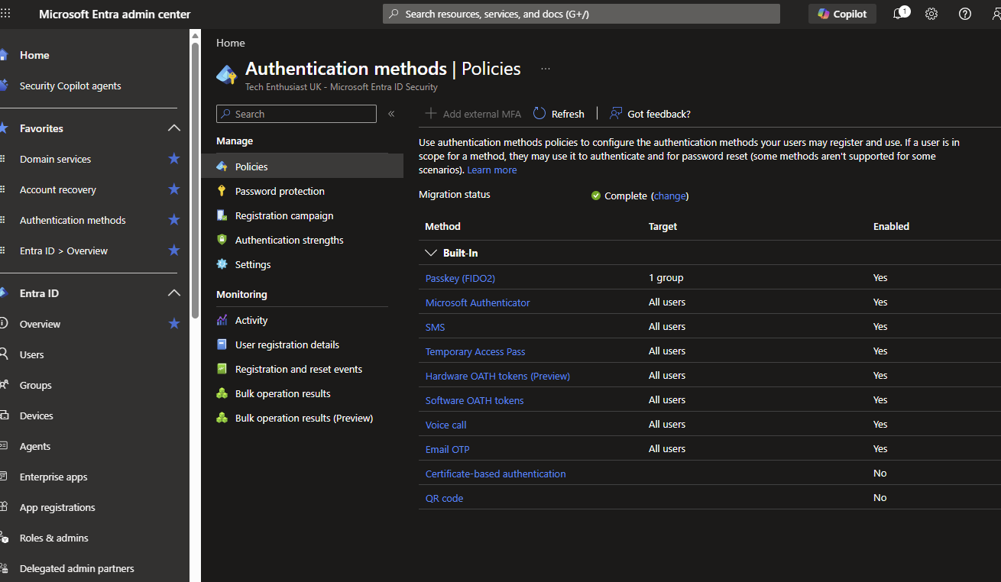The width and height of the screenshot is (1001, 582).
Task: Open Certificate-based authentication method
Action: (495, 474)
